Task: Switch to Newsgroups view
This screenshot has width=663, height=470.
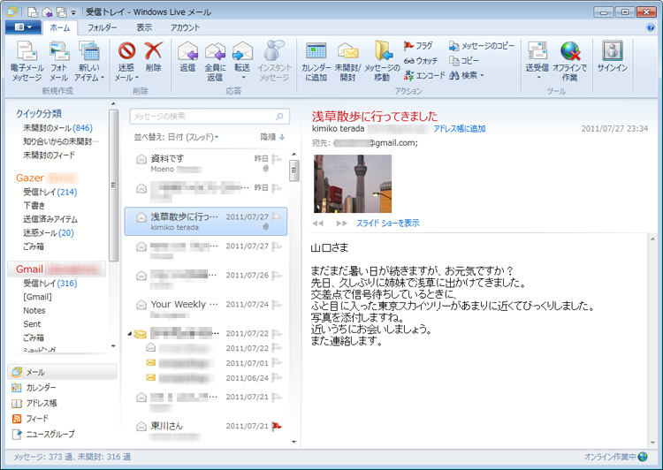Action: [43, 434]
